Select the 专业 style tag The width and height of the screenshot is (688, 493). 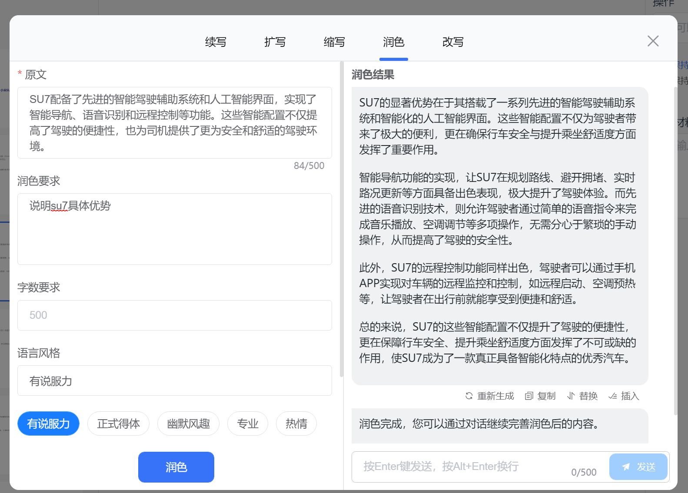tap(248, 424)
